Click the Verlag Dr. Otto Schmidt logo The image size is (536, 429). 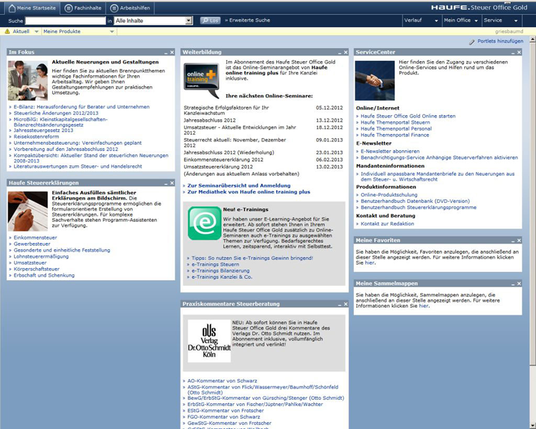[209, 341]
